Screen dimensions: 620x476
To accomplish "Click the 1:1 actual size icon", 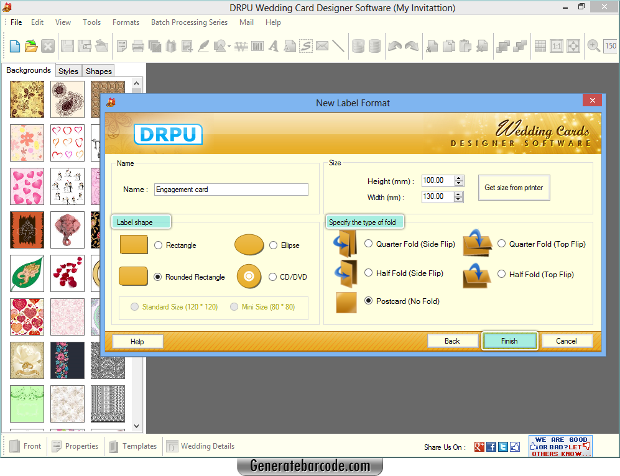I will tap(557, 46).
